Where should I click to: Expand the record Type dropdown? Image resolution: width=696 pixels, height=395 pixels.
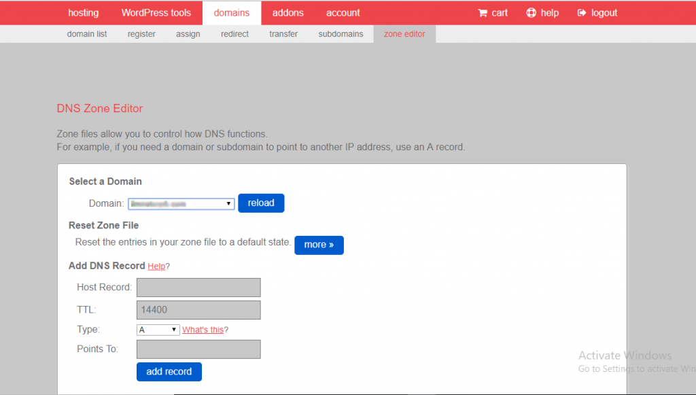click(158, 330)
